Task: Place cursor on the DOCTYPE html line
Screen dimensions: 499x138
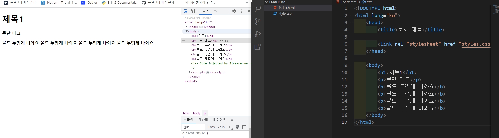Action: [376, 8]
